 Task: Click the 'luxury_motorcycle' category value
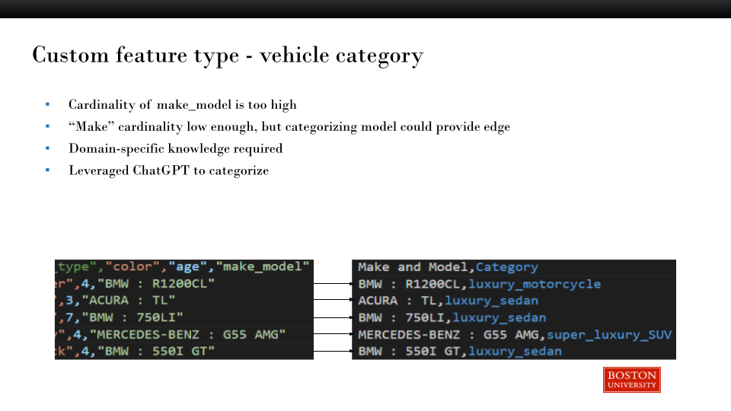tap(535, 284)
